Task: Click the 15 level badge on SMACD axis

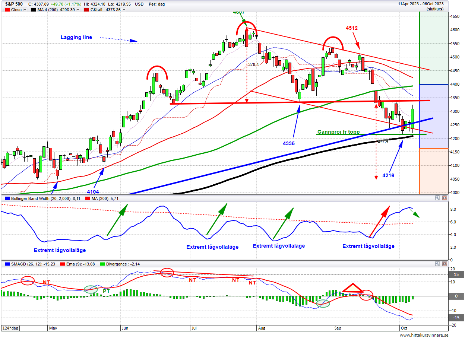Action: click(x=456, y=274)
